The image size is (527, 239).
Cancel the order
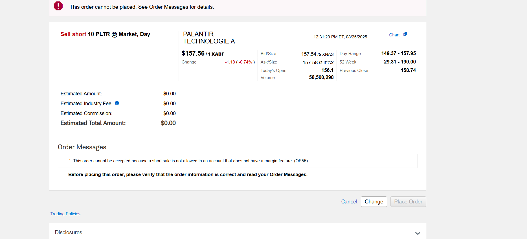349,201
